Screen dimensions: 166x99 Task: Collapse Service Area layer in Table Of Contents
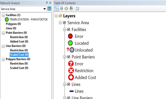(x=60, y=23)
